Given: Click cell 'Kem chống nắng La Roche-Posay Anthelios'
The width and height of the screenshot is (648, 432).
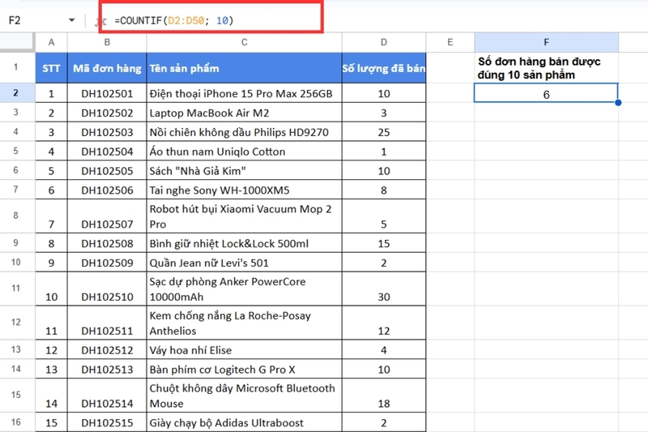Looking at the screenshot, I should point(245,323).
